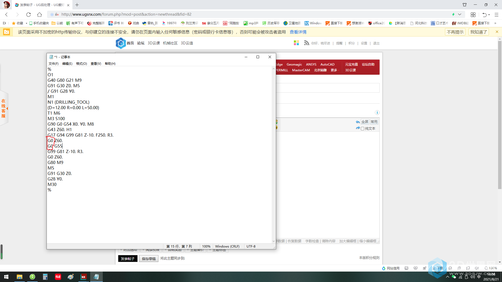Click 发表帖子 submit post button
This screenshot has height=282, width=502.
point(128,258)
